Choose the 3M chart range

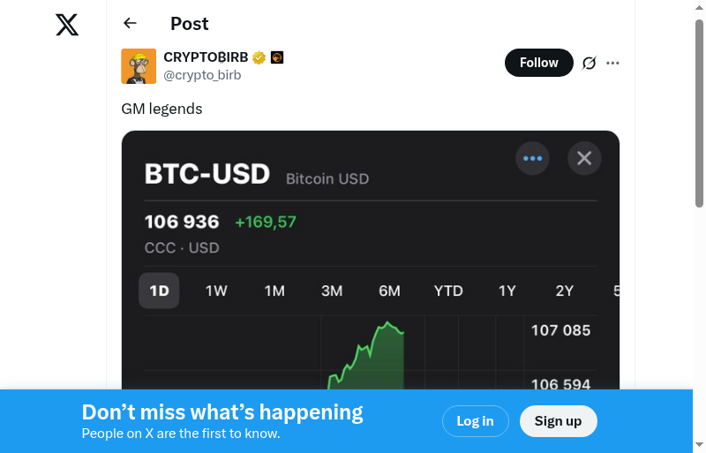tap(332, 291)
